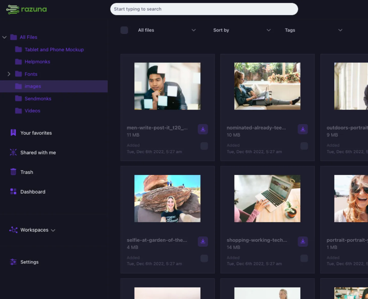Click the Fonts folder icon
This screenshot has width=368, height=299.
click(18, 74)
